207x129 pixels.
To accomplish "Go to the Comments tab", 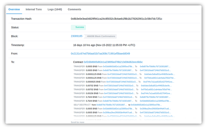I will (74, 9).
